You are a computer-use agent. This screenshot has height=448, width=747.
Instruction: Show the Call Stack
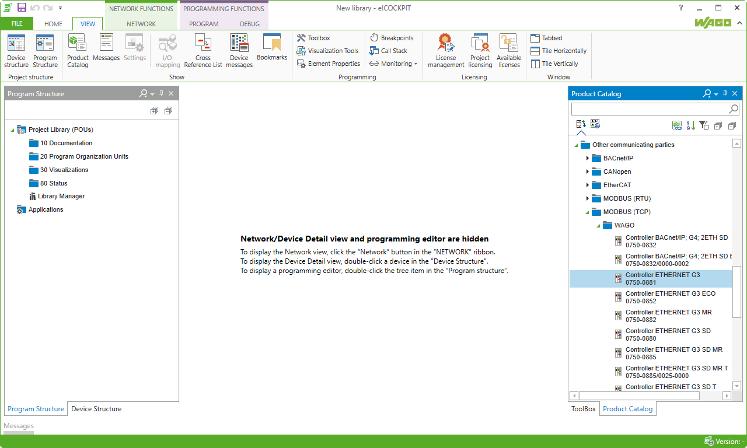pos(389,51)
